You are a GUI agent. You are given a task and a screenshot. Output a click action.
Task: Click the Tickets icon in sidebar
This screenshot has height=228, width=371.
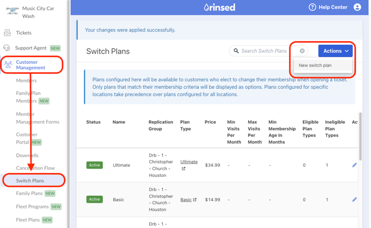[x=7, y=33]
